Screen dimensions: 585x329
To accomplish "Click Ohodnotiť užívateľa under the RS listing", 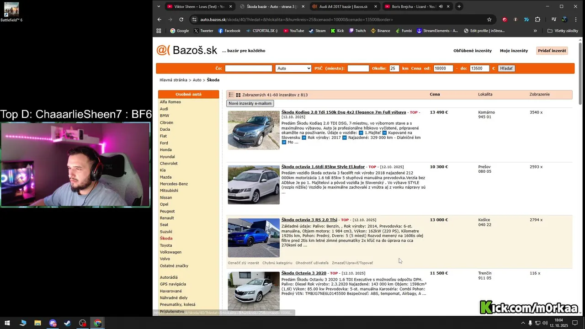I will tap(312, 263).
